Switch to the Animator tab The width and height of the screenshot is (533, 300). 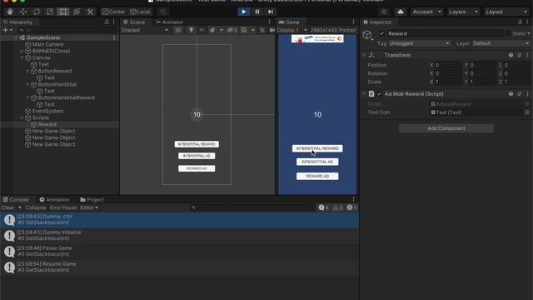click(169, 22)
